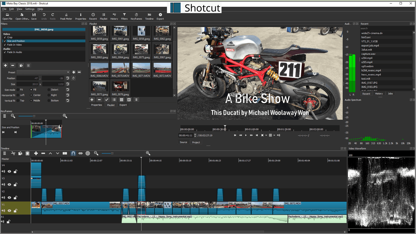
Task: Undo the last action via toolbar
Action: 44,16
